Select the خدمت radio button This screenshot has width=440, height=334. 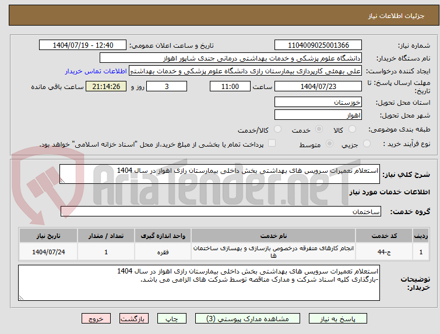(319, 129)
